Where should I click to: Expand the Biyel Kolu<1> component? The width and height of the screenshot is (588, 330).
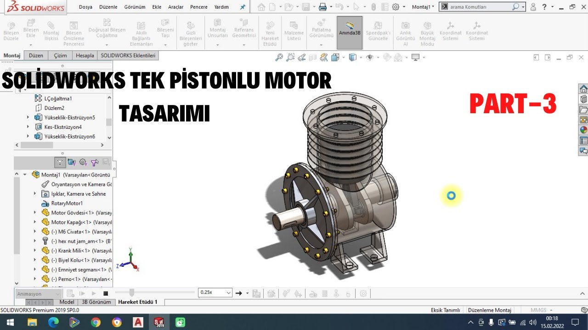point(35,260)
